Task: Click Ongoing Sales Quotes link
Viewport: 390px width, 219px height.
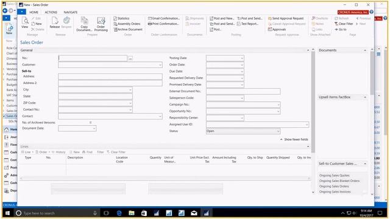Action: [335, 175]
